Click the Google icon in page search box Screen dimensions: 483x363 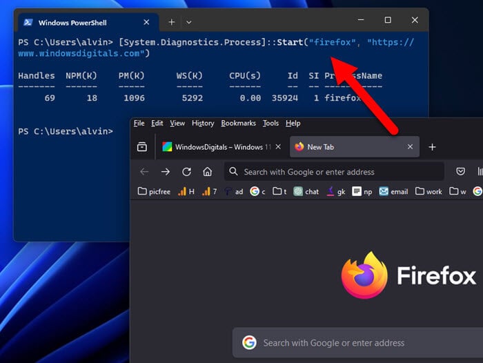click(x=249, y=342)
